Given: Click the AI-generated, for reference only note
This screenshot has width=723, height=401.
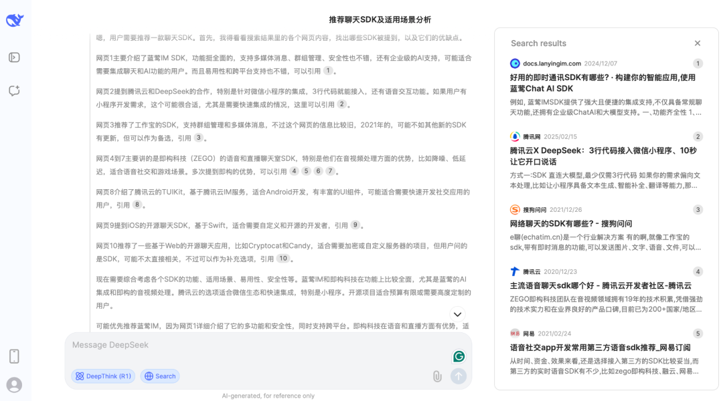Looking at the screenshot, I should [x=268, y=396].
